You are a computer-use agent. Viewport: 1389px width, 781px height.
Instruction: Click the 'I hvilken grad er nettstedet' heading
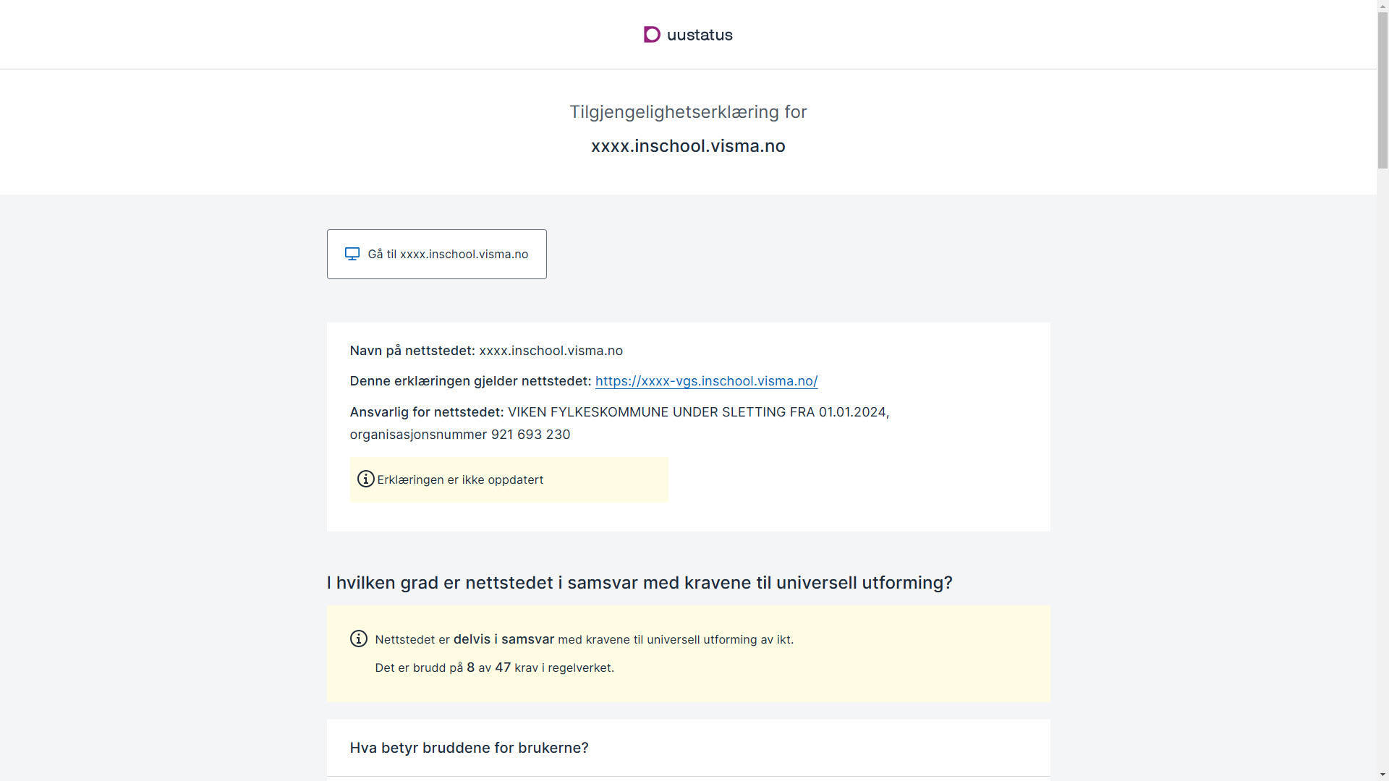coord(640,583)
